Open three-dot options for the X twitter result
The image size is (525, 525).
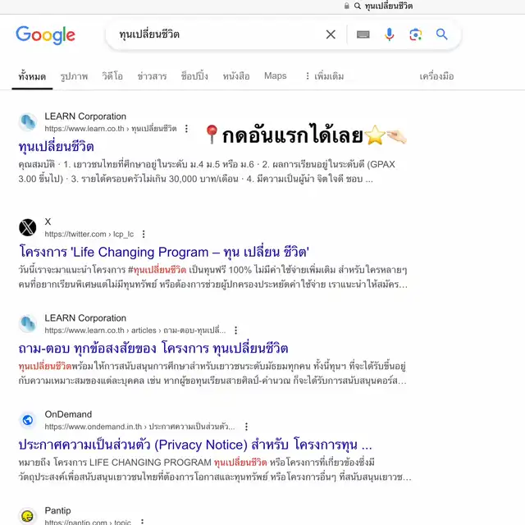pyautogui.click(x=144, y=234)
